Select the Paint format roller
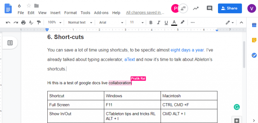 pos(39,23)
